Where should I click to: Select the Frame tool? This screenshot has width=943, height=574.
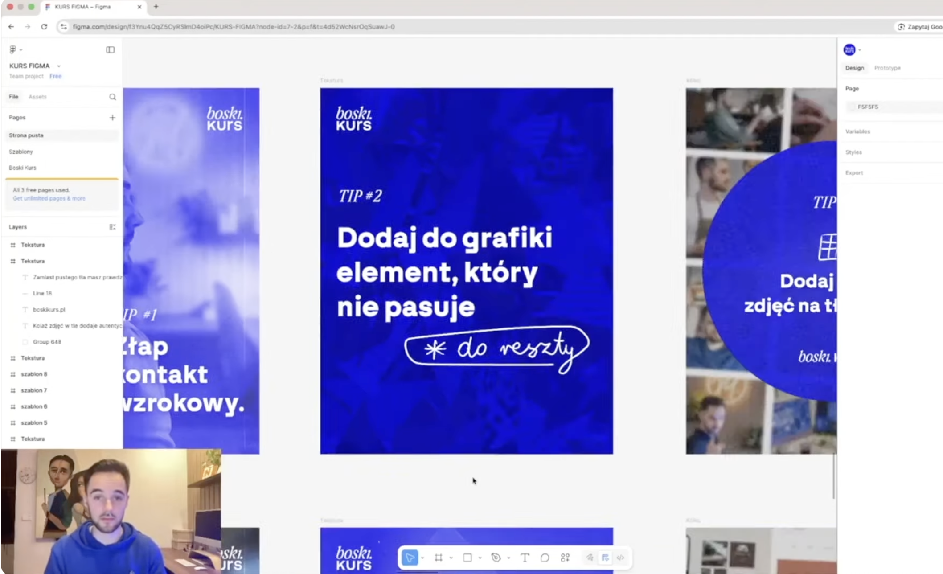tap(439, 558)
